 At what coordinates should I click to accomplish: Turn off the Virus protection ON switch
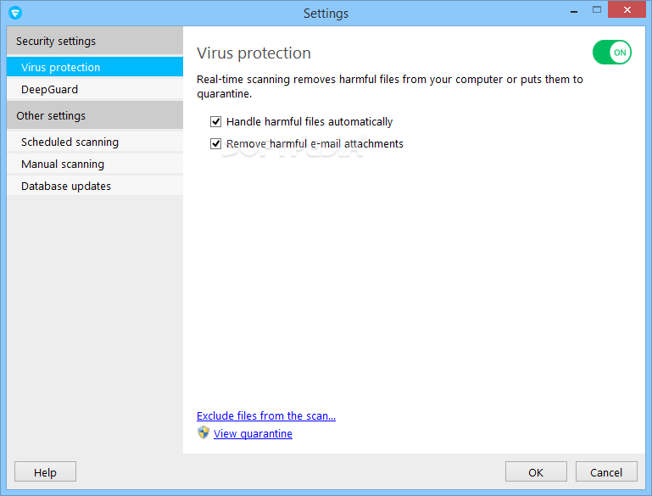click(611, 53)
